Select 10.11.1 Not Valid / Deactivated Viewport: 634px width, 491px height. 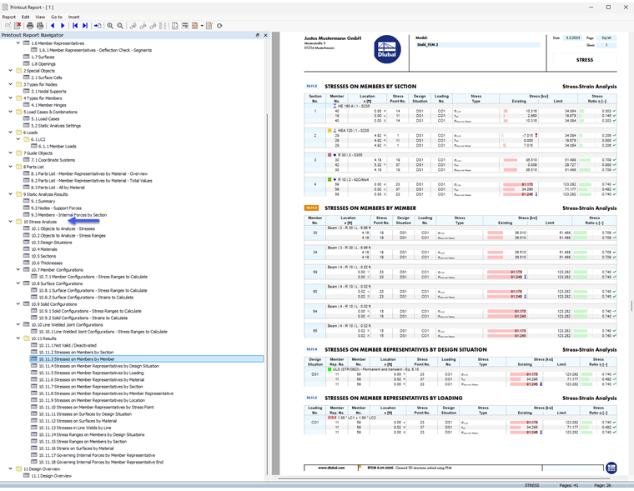tap(68, 345)
